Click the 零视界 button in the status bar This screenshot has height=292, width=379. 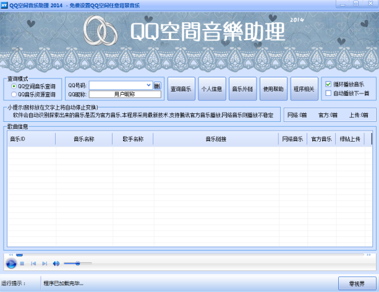coord(357,283)
